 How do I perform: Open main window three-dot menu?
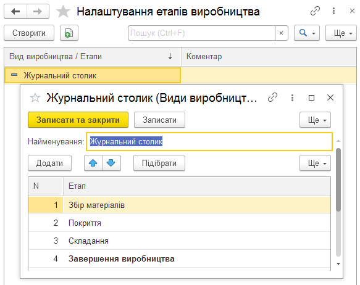coord(333,10)
